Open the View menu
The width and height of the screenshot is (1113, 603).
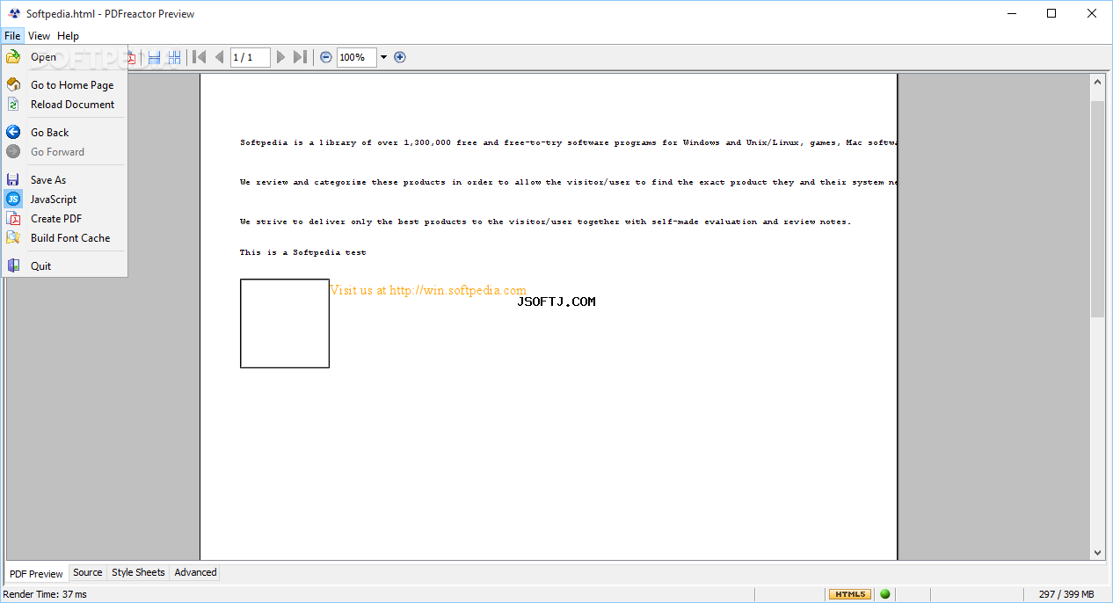[x=40, y=36]
